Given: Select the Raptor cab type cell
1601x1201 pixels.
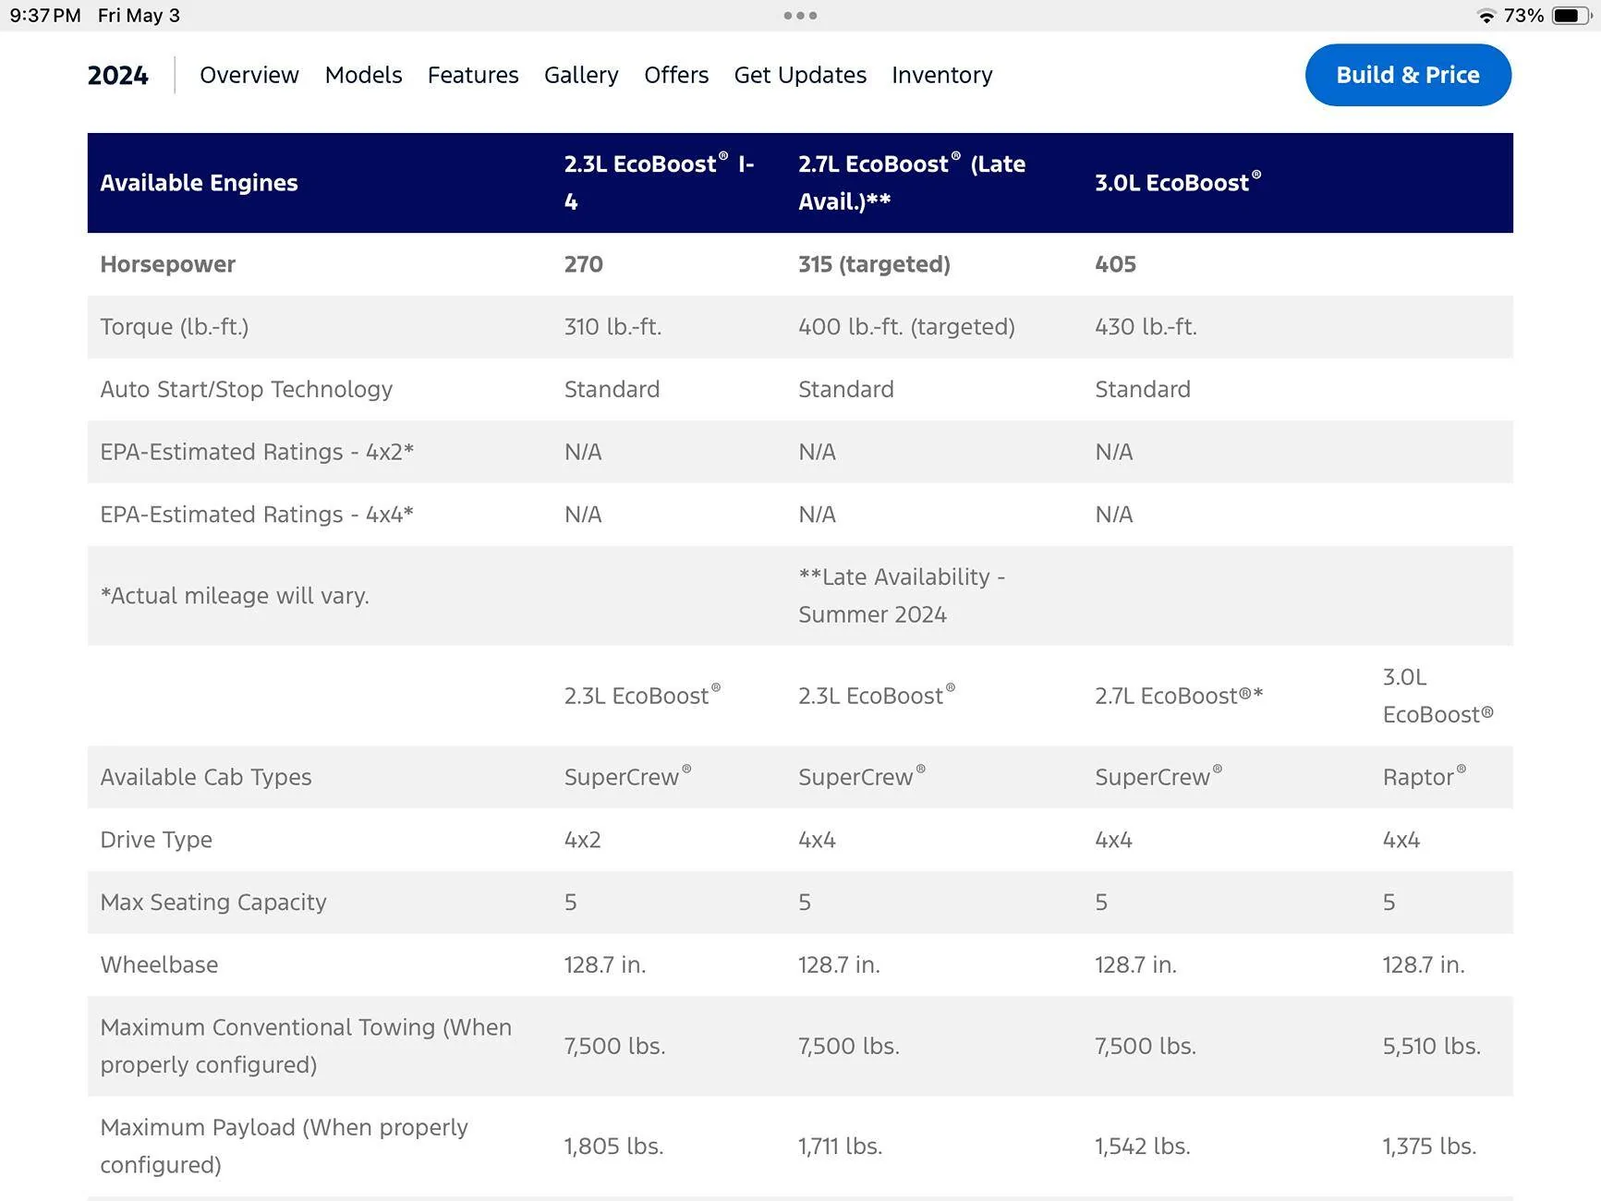Looking at the screenshot, I should coord(1425,777).
